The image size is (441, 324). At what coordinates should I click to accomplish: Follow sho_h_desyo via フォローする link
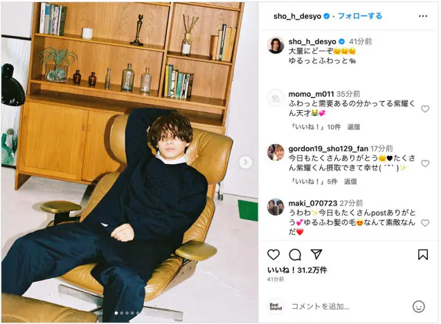coord(360,16)
